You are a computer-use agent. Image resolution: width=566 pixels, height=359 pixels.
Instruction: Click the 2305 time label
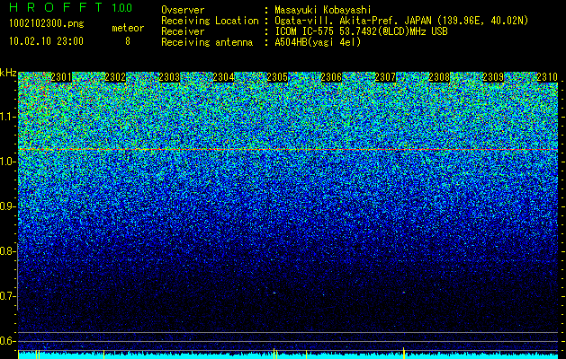[277, 77]
